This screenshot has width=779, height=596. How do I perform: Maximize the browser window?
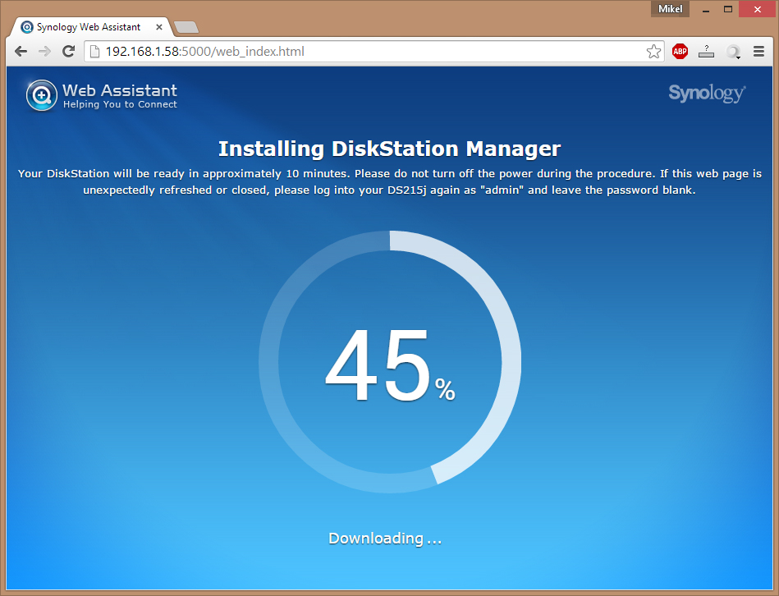coord(728,9)
